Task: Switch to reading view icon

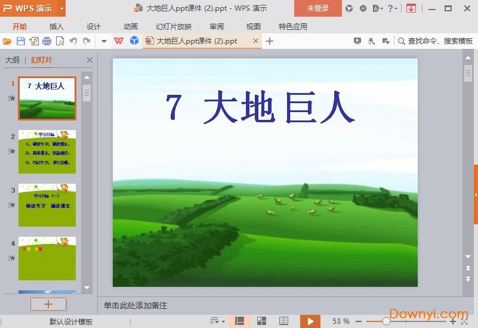Action: tap(283, 321)
